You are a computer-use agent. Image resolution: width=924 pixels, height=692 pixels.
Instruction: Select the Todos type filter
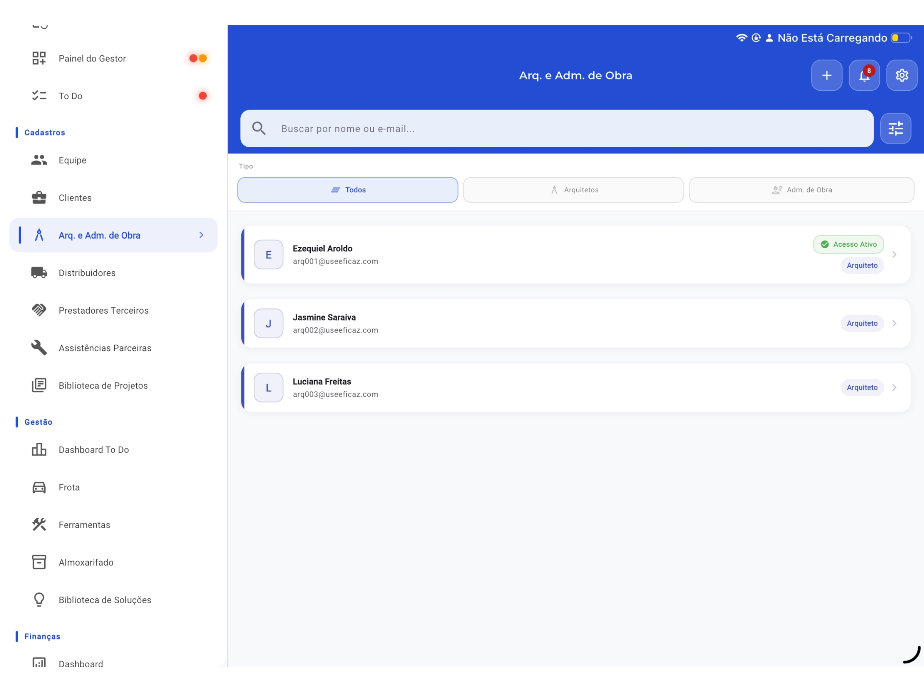(x=348, y=190)
